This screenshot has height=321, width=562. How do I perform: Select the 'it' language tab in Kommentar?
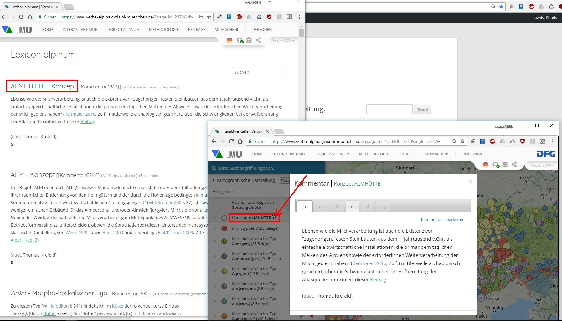352,206
